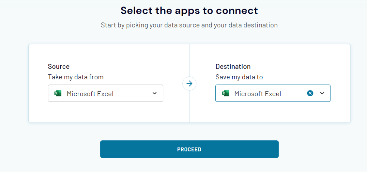Screen dimensions: 367x172
Task: Click the Destination heading label
Action: point(233,66)
